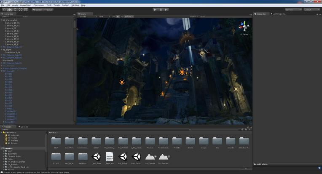322x174 pixels.
Task: Select the large orange light gizmo on stairs
Action: [x=182, y=72]
